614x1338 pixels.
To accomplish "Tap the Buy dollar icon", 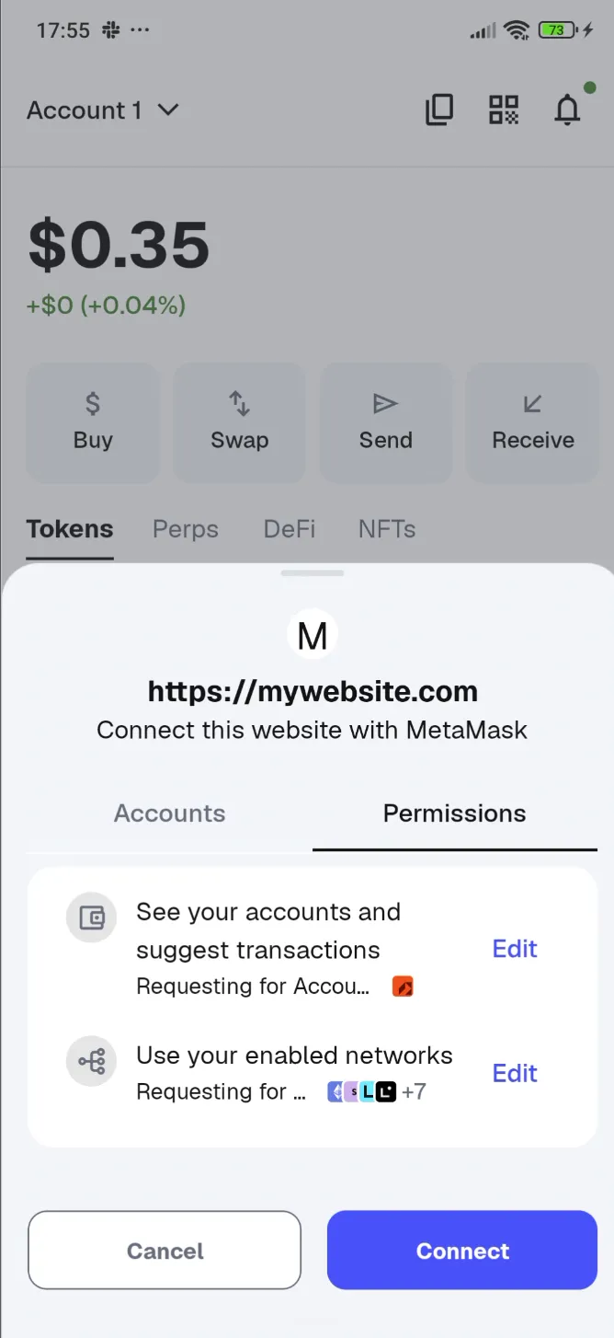I will 93,402.
